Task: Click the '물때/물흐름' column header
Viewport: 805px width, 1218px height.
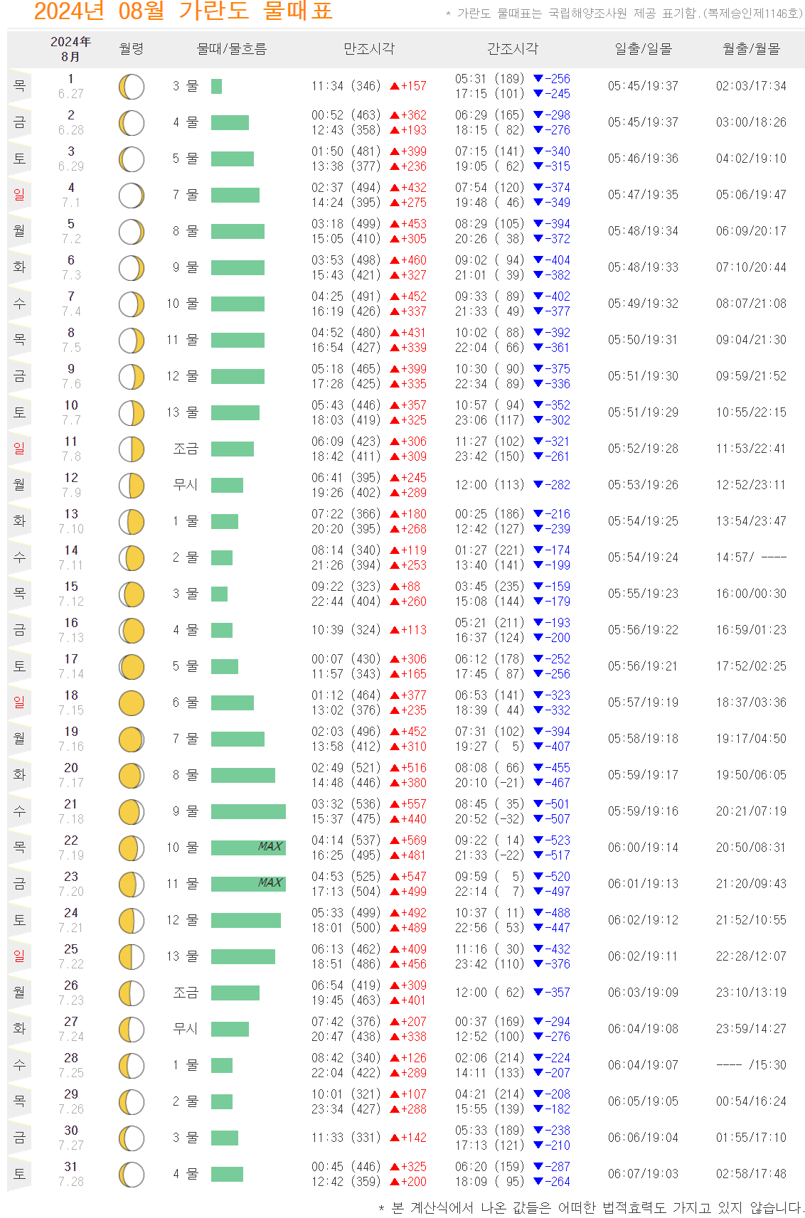Action: click(x=232, y=48)
